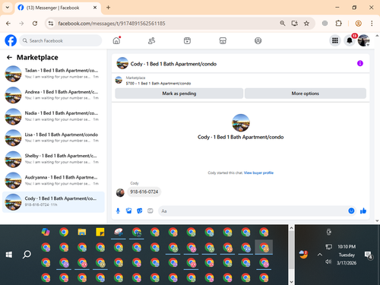Viewport: 380px width, 285px height.
Task: Open Windows taskbar search
Action: [27, 255]
